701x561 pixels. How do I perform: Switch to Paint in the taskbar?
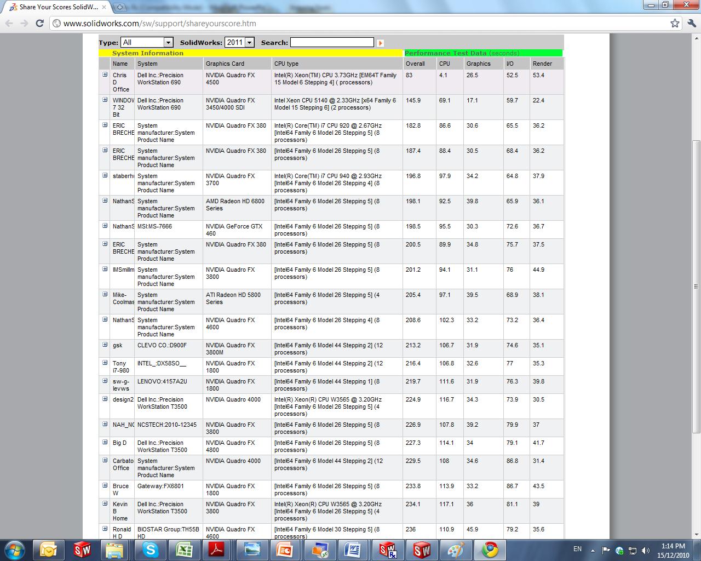tap(456, 549)
